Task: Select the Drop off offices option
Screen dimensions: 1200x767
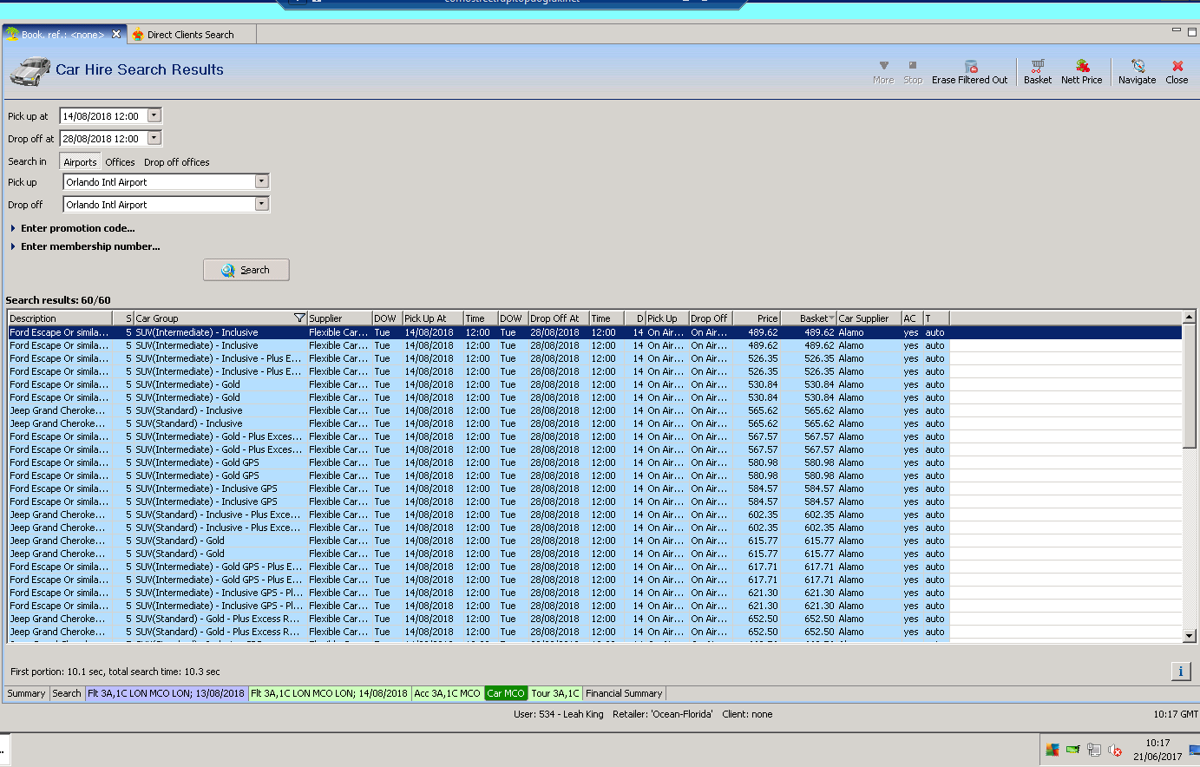Action: tap(176, 162)
